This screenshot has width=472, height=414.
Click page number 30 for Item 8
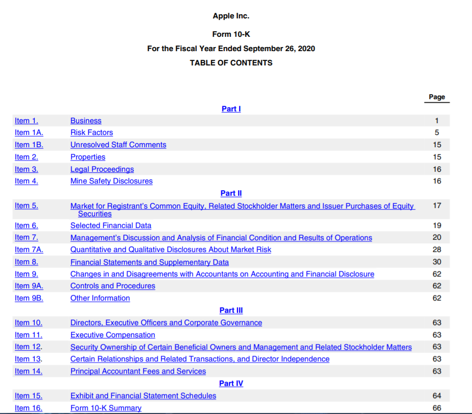tap(437, 262)
